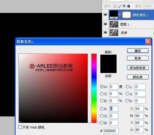Click the S percent input field

114,94
